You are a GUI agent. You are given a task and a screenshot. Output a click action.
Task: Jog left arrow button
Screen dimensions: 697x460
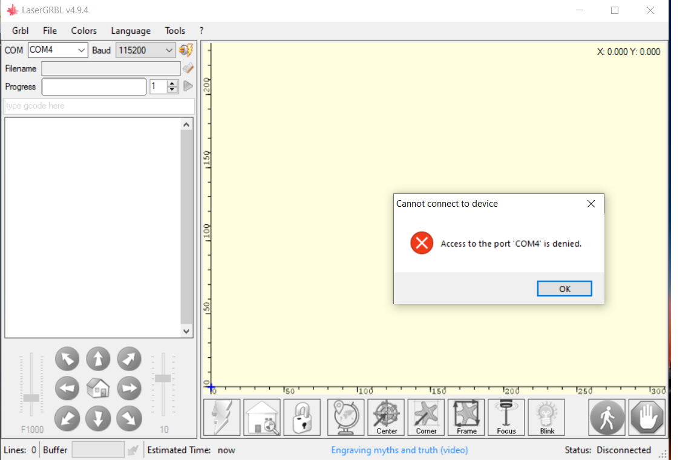(x=67, y=389)
